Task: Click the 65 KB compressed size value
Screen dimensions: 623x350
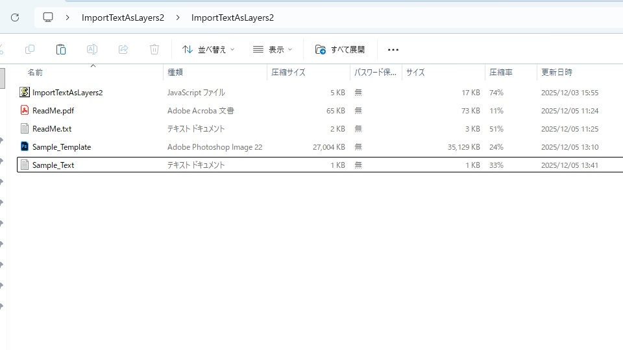Action: point(336,111)
